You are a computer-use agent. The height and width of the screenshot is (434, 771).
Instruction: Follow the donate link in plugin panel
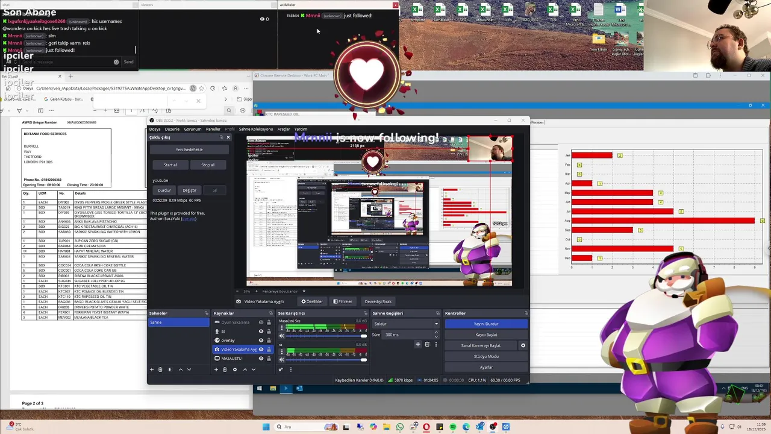click(189, 219)
